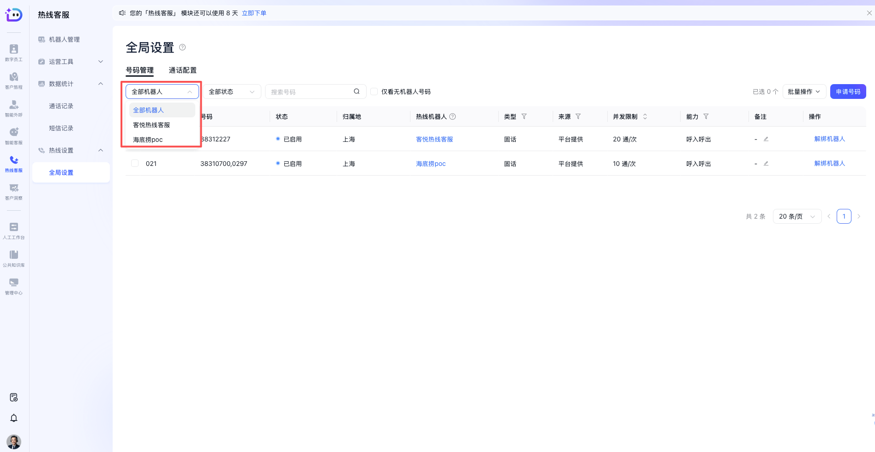
Task: Open the 数字员工 sidebar icon
Action: tap(14, 52)
